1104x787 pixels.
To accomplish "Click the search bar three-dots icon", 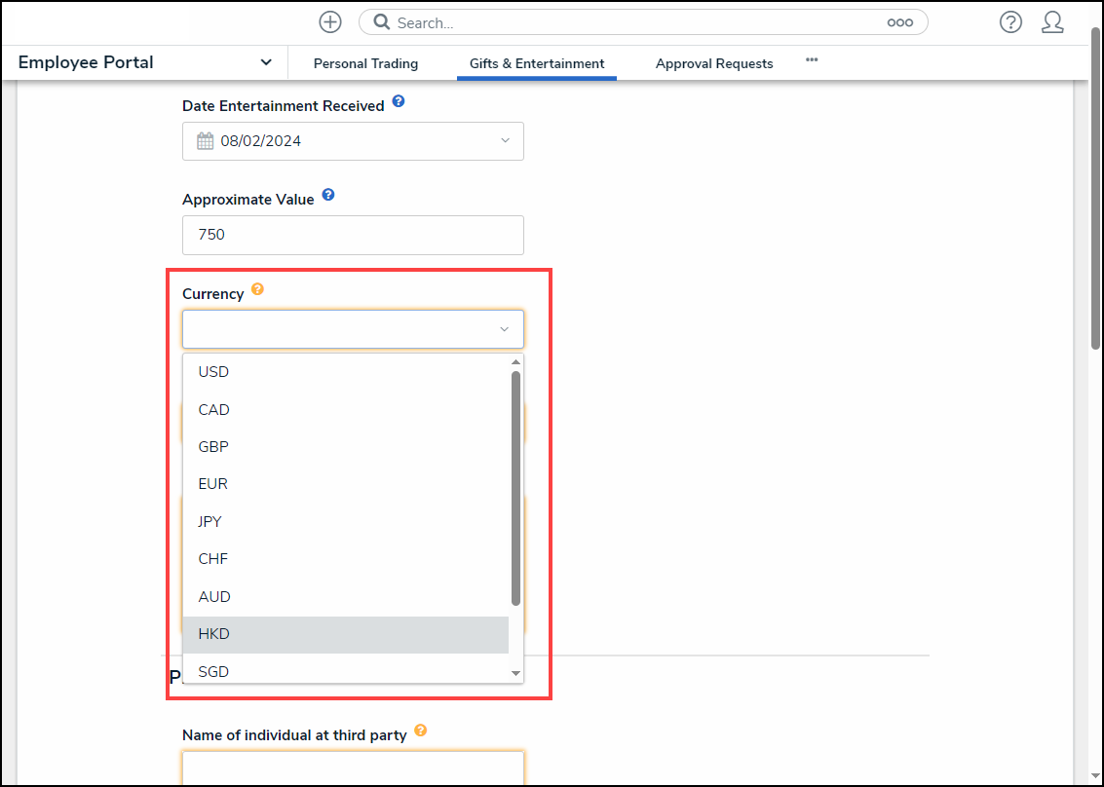I will [899, 22].
